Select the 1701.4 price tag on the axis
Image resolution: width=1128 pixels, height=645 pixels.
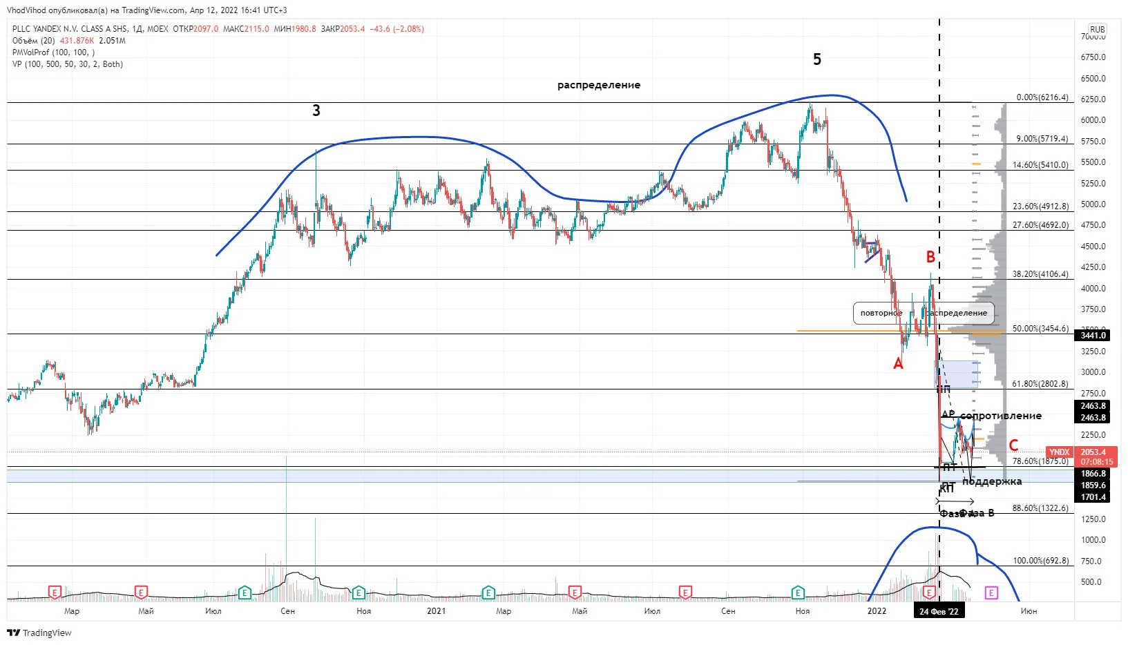[x=1093, y=497]
